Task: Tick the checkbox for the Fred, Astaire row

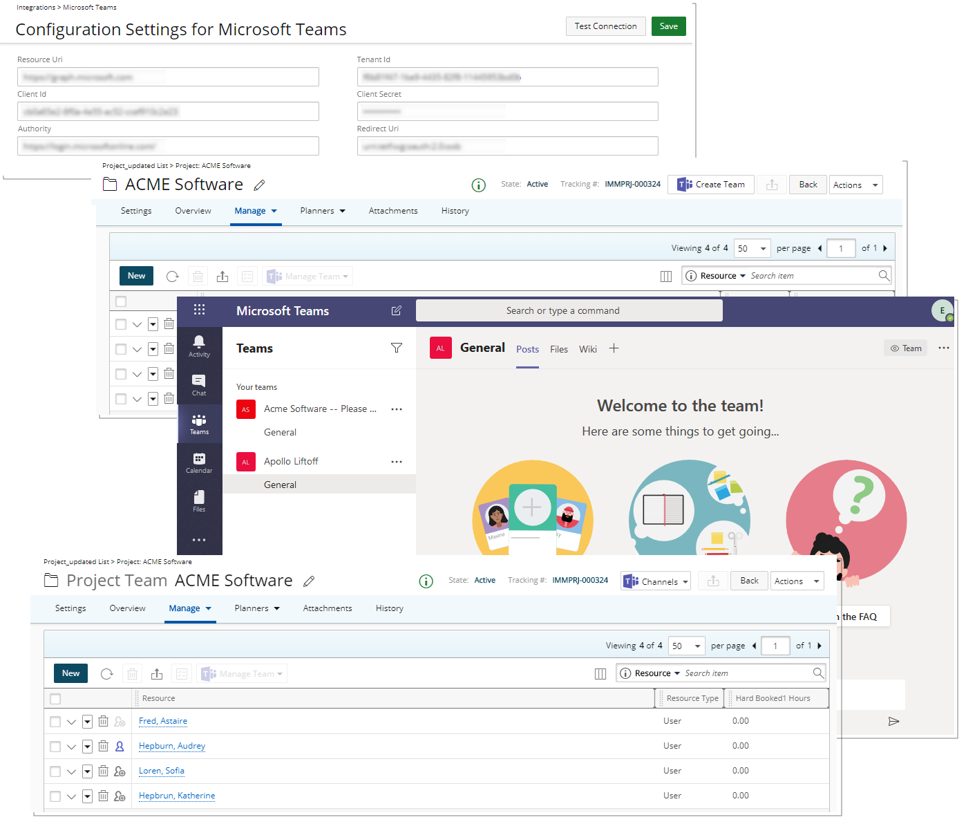Action: (55, 722)
